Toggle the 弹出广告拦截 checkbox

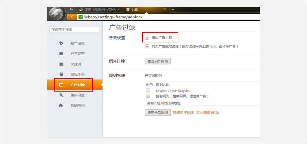(147, 38)
